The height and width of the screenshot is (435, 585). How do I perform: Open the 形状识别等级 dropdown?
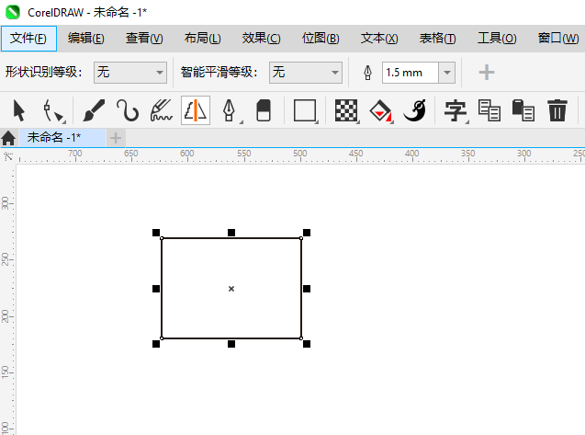point(129,73)
